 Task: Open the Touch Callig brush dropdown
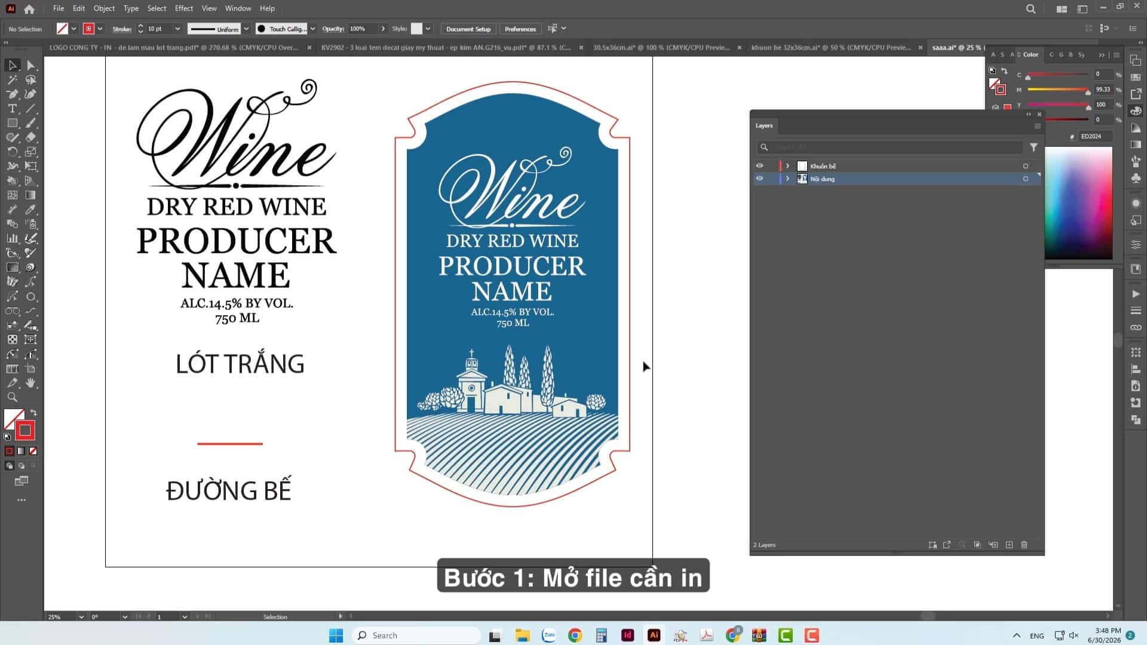pyautogui.click(x=312, y=29)
